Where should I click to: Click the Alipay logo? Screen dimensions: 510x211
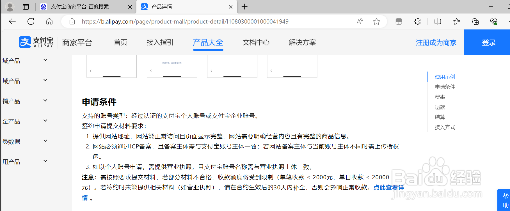36,42
